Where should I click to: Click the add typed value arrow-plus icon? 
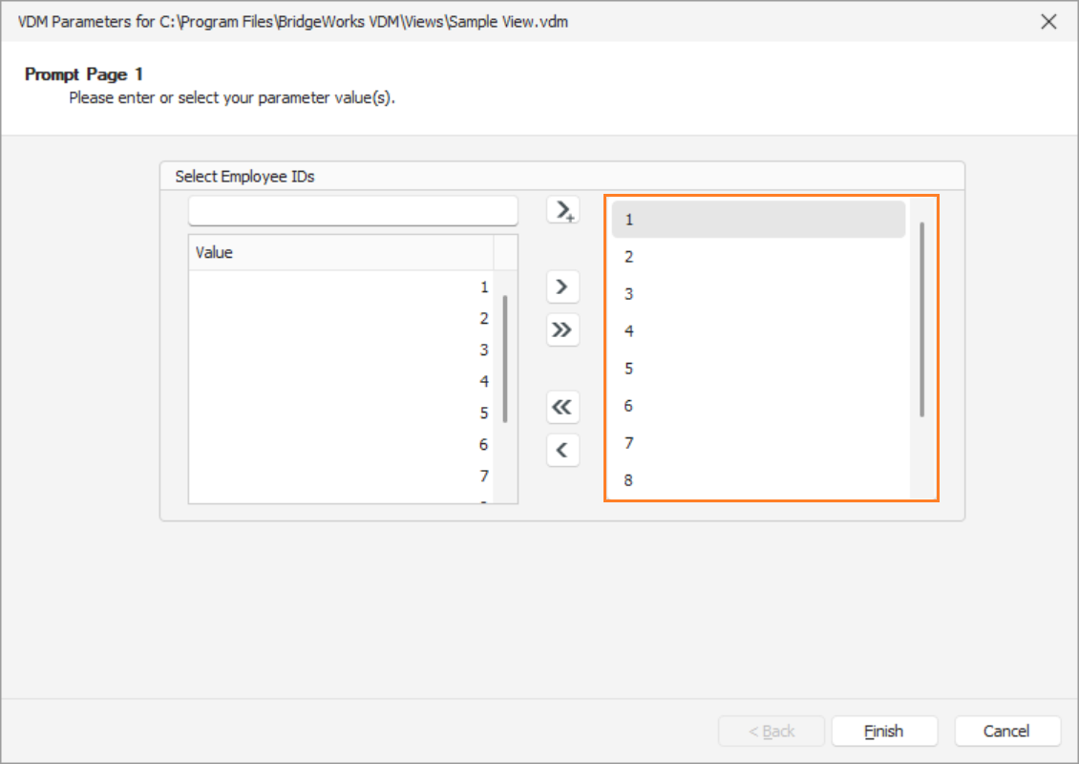pyautogui.click(x=563, y=210)
